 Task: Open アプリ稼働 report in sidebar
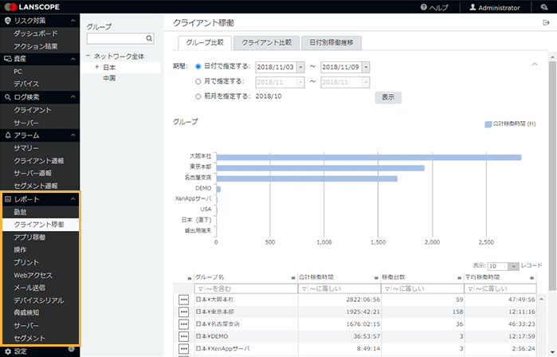pyautogui.click(x=29, y=237)
